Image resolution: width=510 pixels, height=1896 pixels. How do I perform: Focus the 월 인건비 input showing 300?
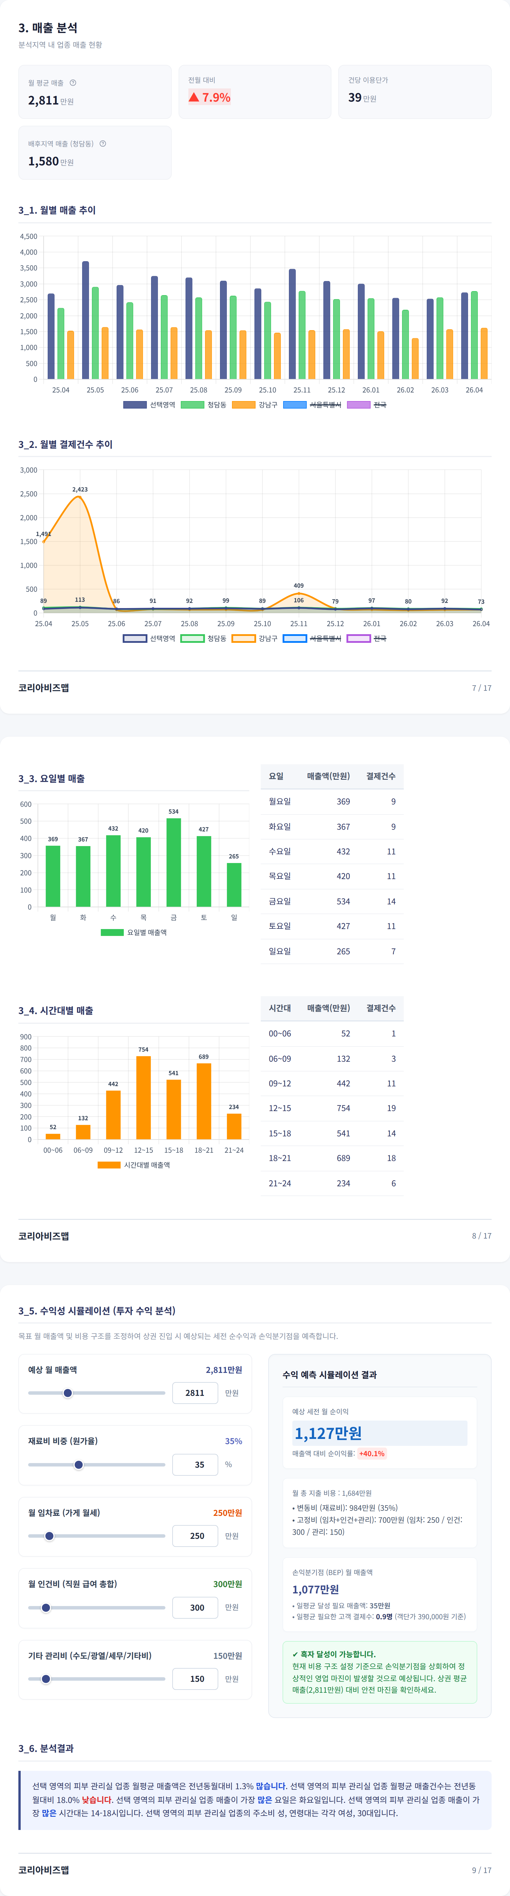pos(195,1607)
